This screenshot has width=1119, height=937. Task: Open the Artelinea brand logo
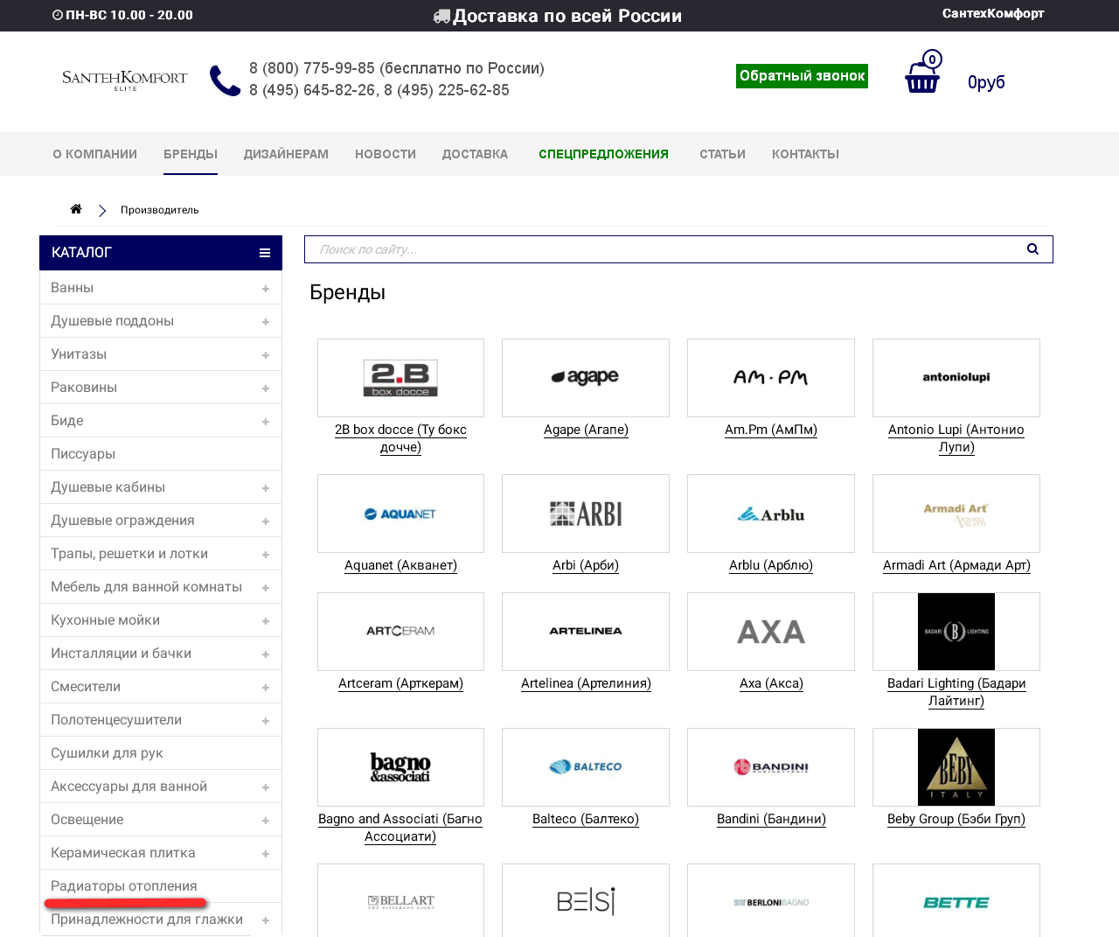[586, 632]
